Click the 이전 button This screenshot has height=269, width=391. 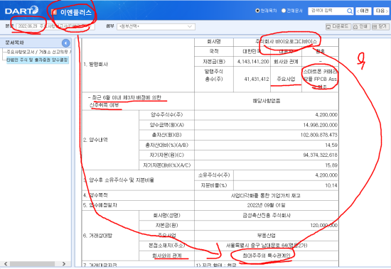(363, 11)
